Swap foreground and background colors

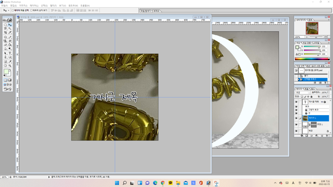10,70
